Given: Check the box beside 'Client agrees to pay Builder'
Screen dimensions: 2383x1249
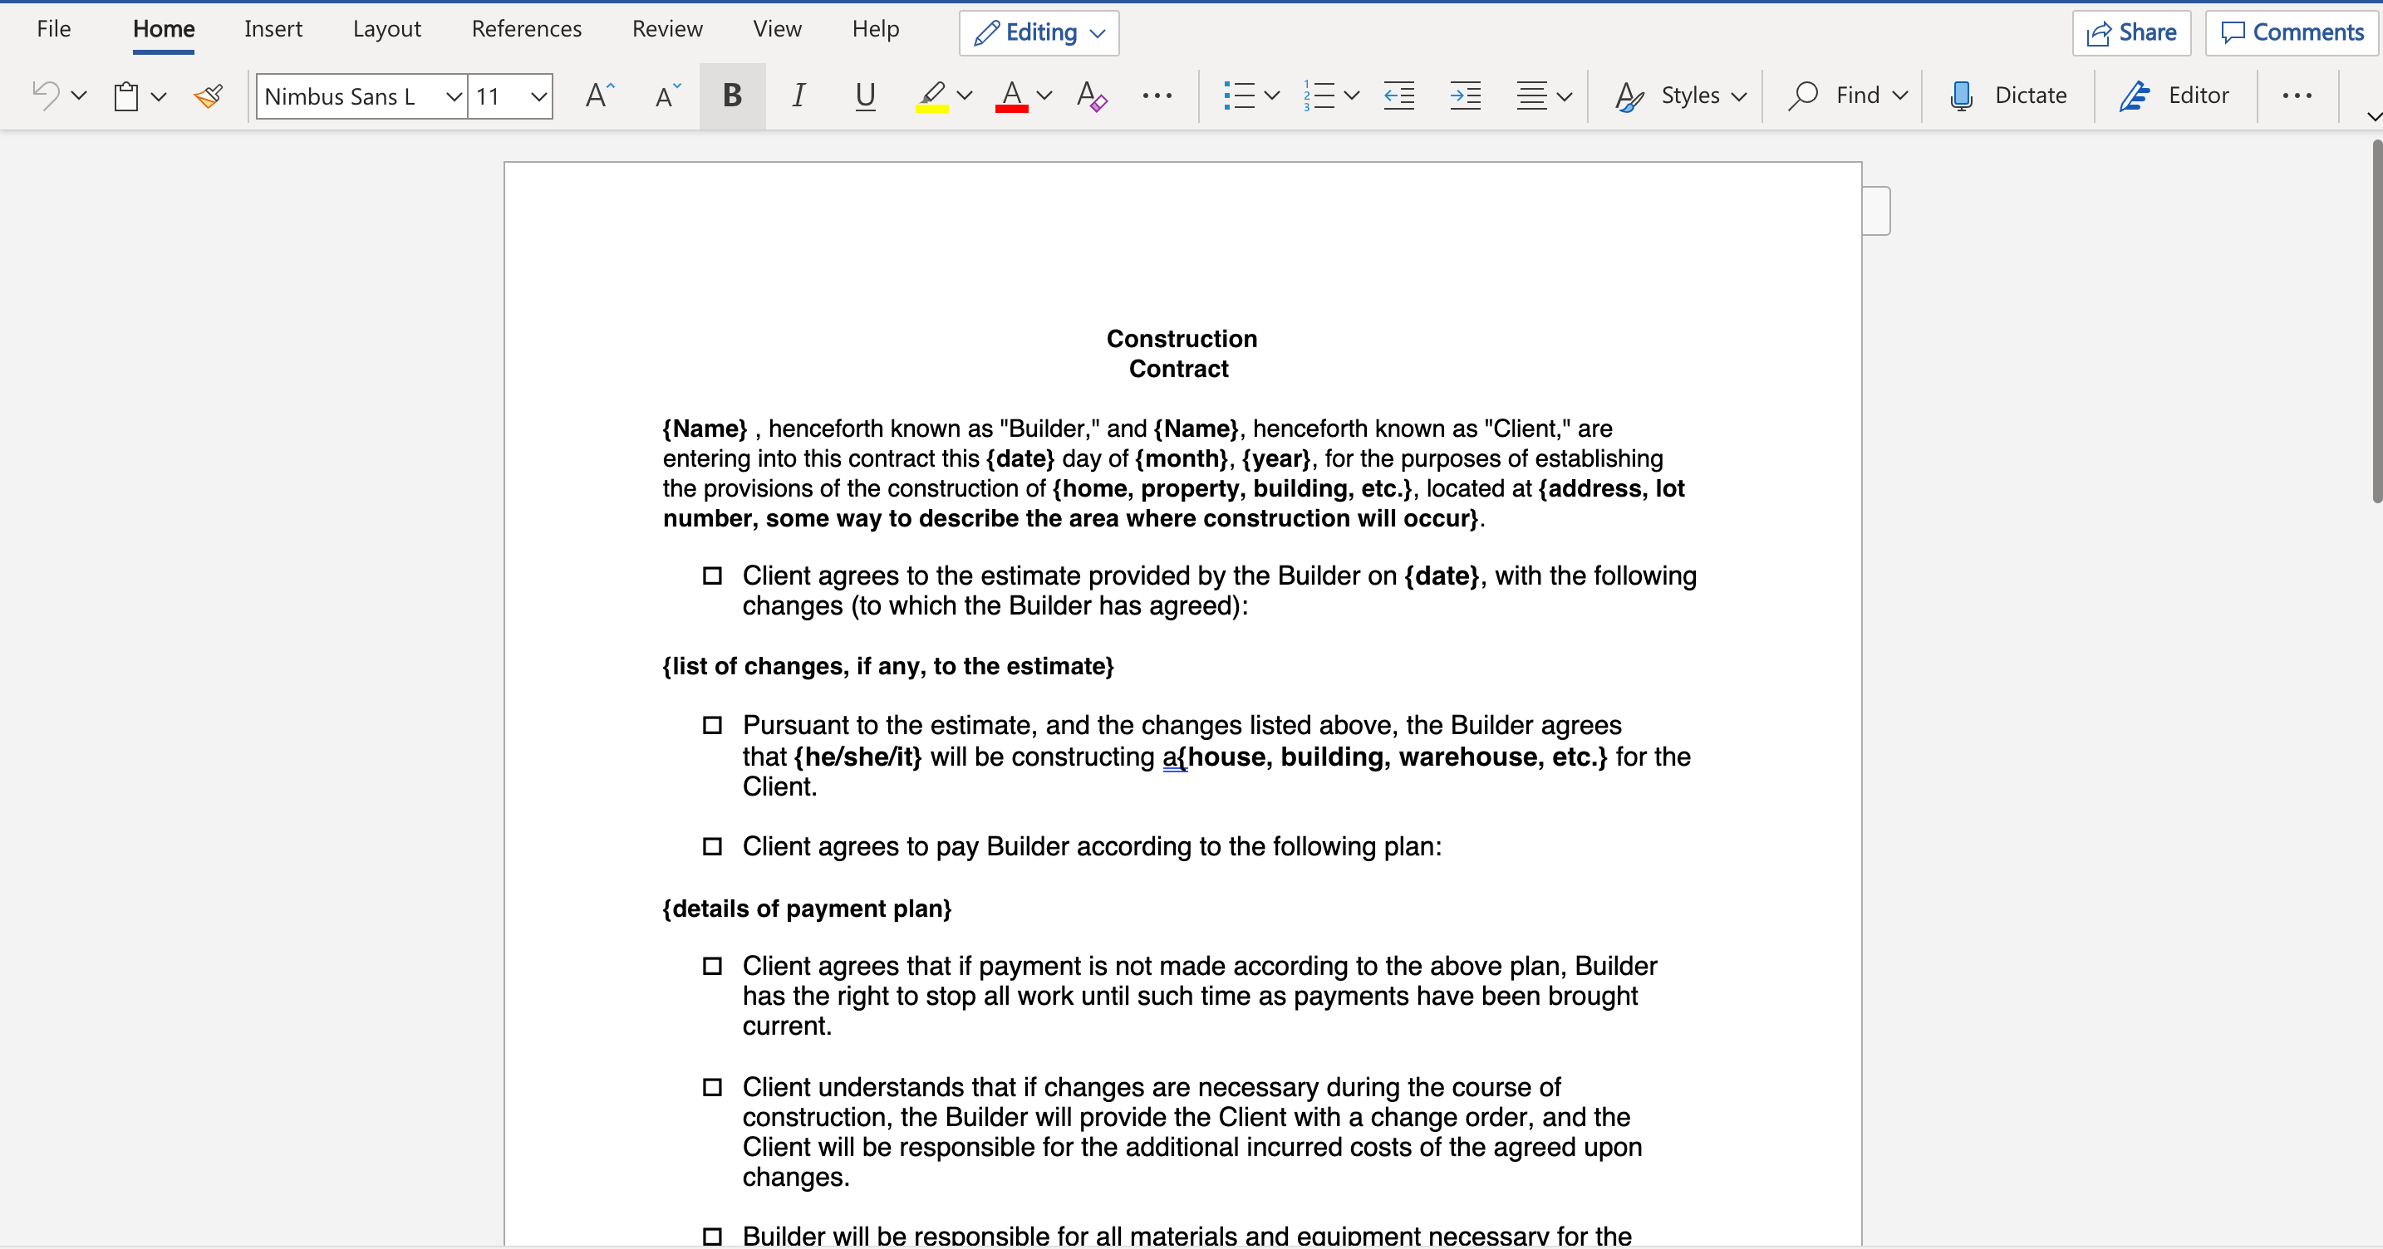Looking at the screenshot, I should click(712, 847).
